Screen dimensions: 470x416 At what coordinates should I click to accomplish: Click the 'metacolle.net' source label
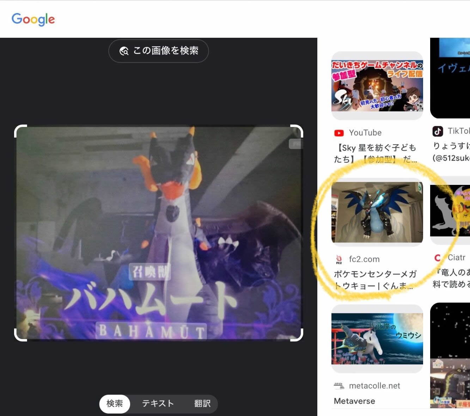374,386
